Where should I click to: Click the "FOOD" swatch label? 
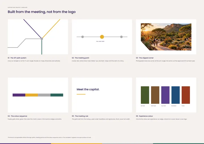pos(183,106)
